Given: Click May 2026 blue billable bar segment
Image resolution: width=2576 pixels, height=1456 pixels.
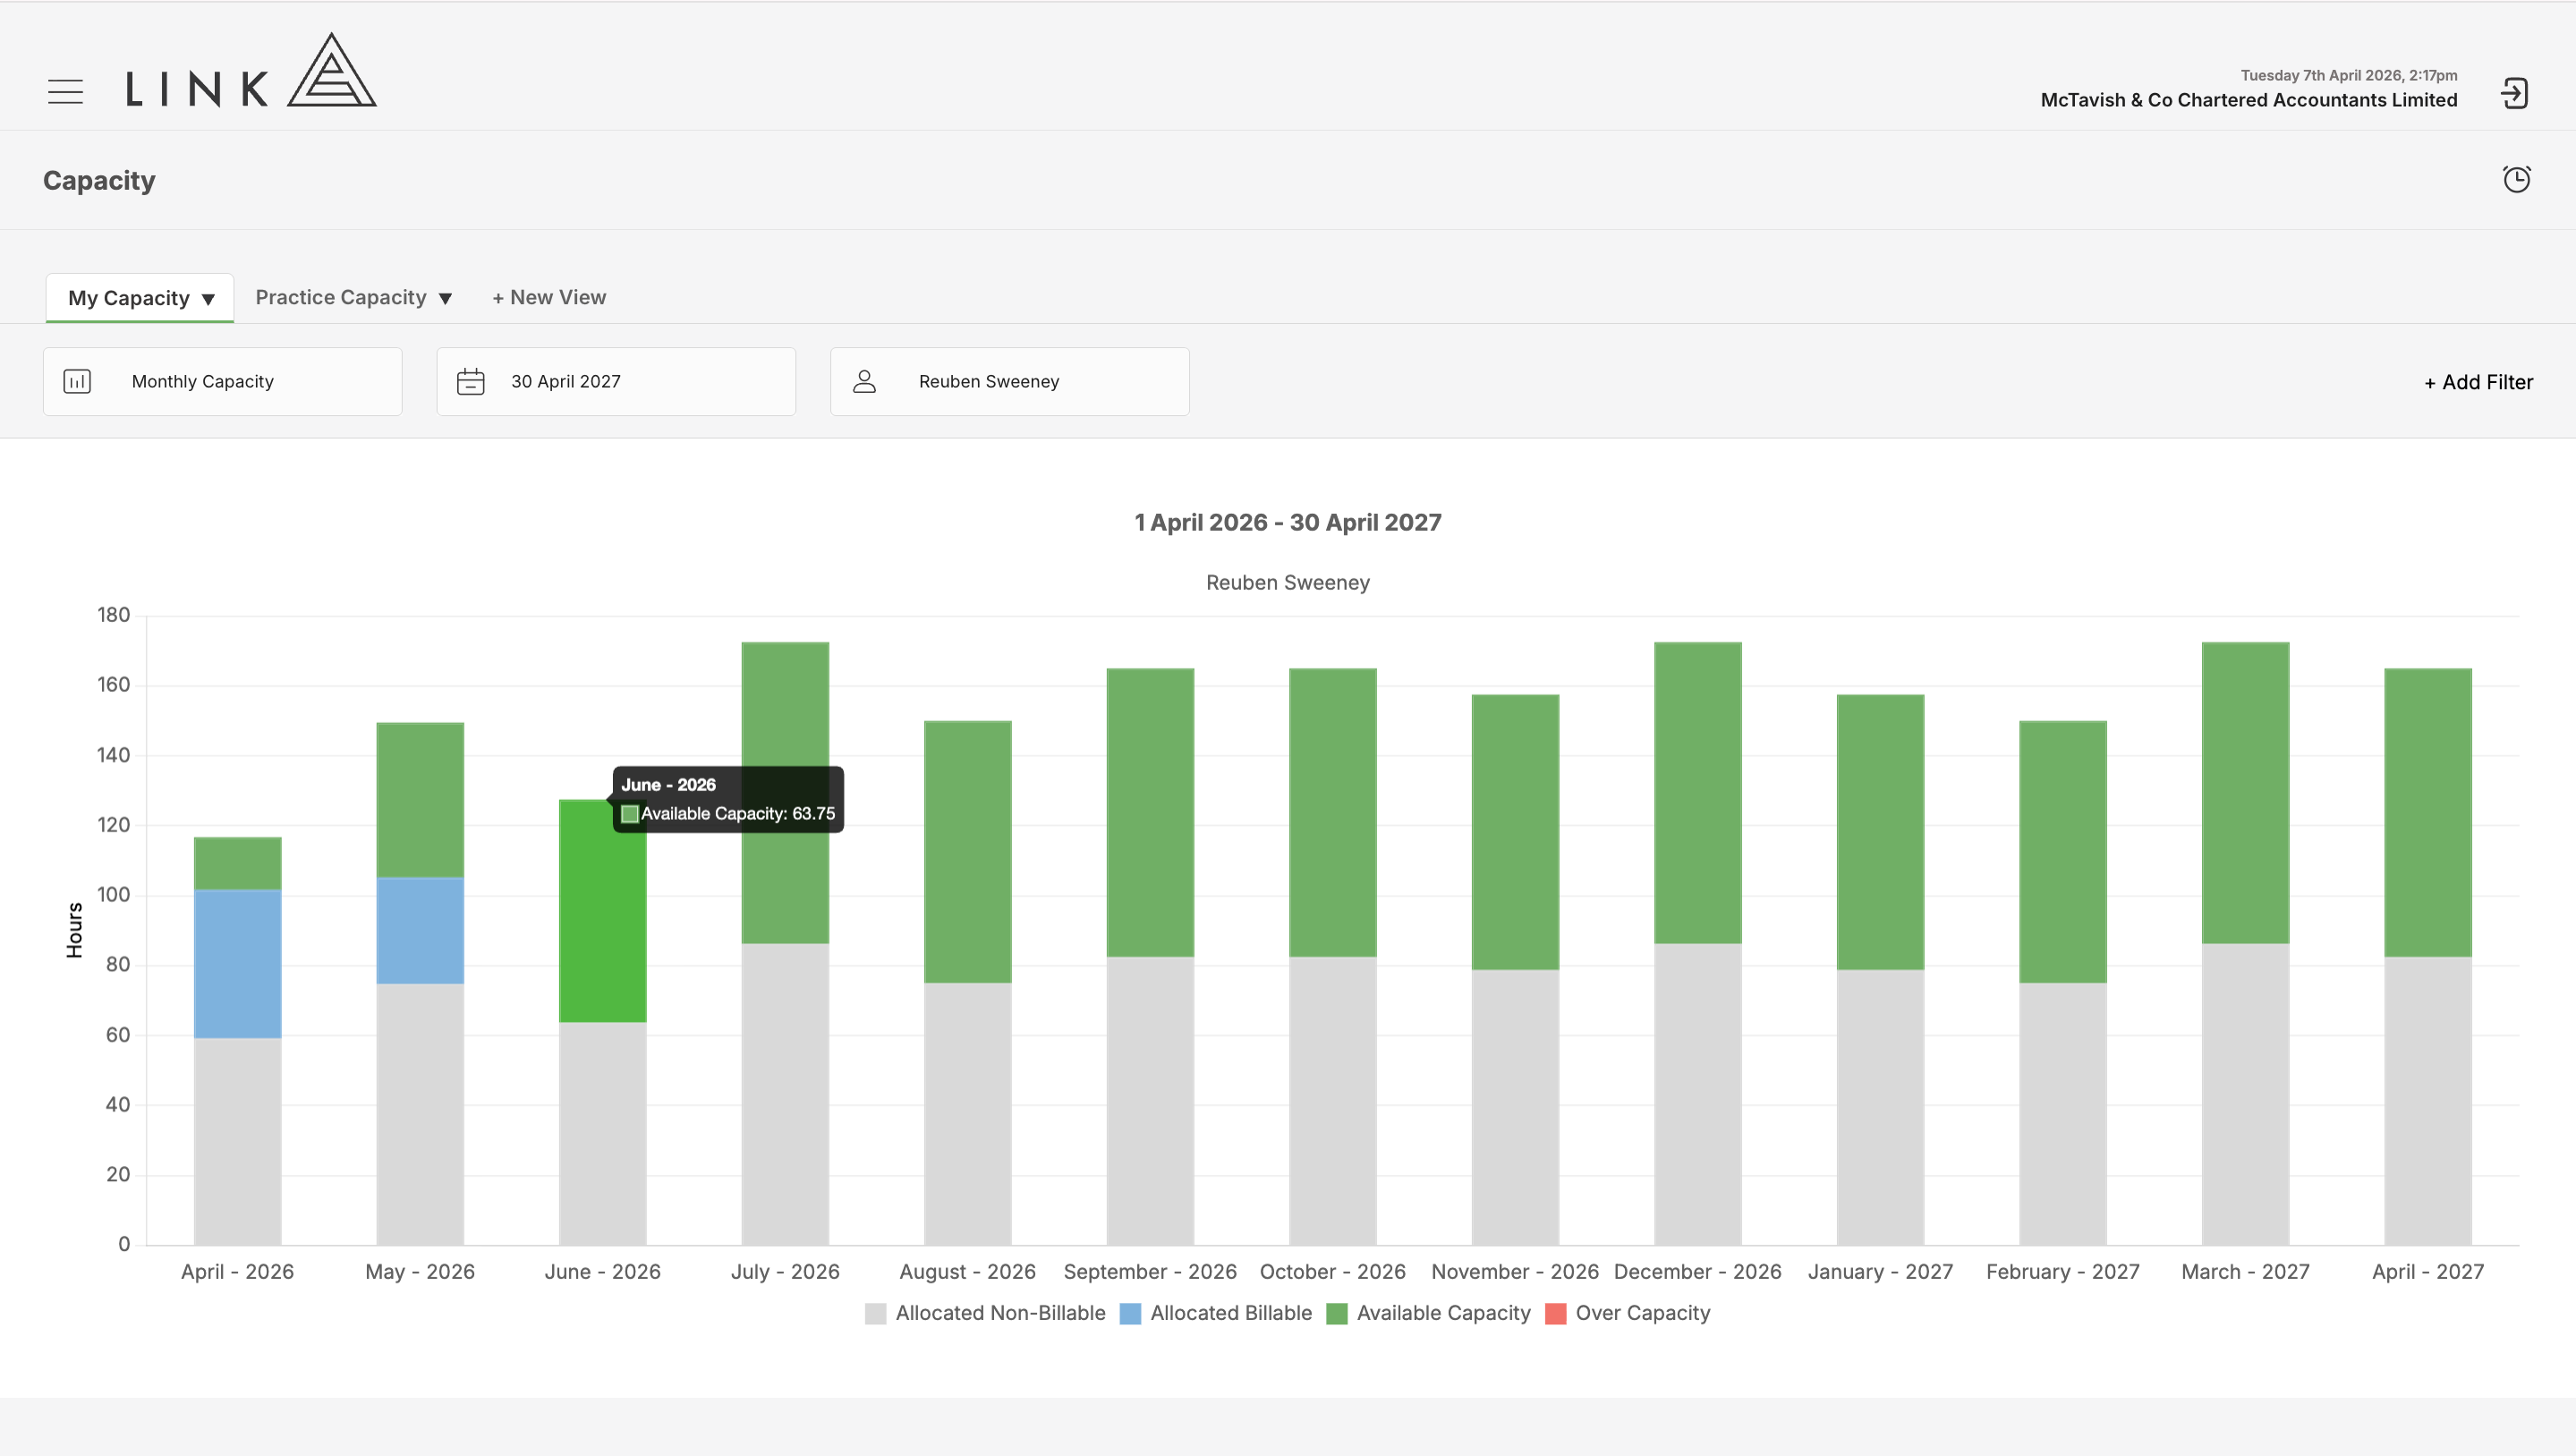Looking at the screenshot, I should tap(420, 931).
